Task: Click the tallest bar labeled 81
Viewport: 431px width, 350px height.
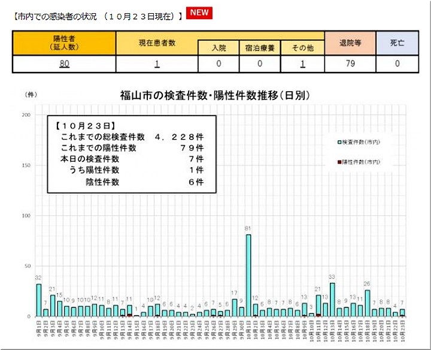Action: click(248, 274)
